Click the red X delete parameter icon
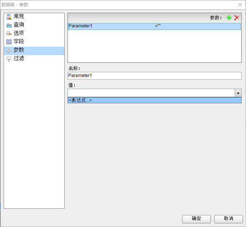The height and width of the screenshot is (227, 246). (237, 18)
